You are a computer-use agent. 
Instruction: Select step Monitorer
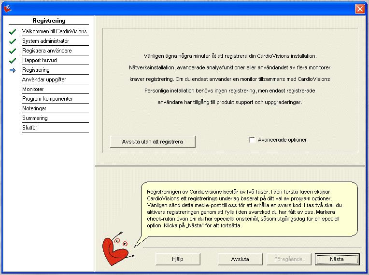click(x=33, y=89)
